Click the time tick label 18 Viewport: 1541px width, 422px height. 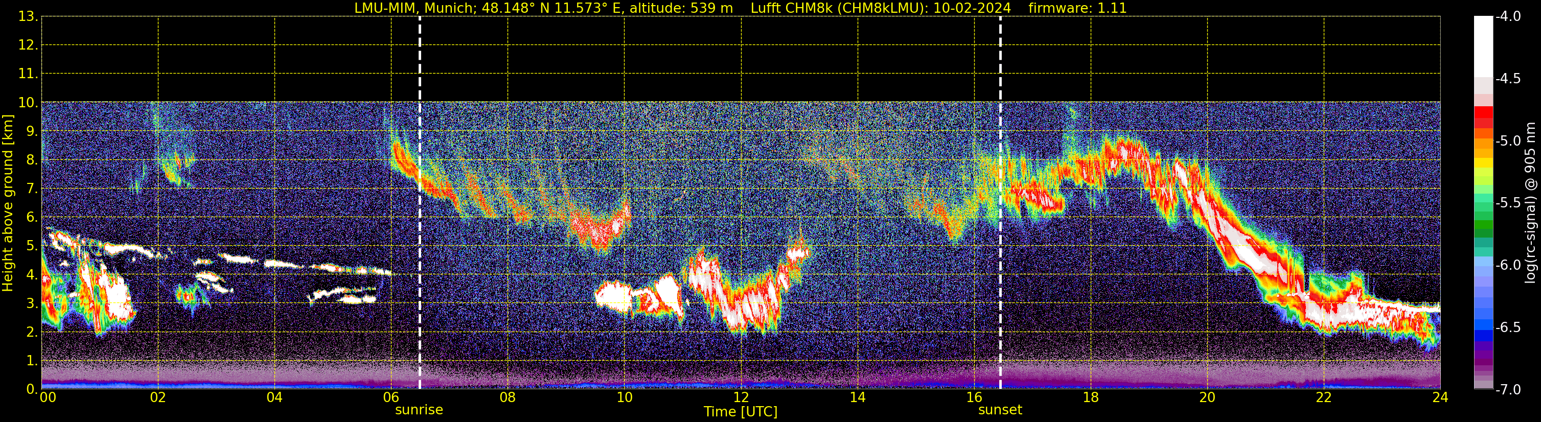tap(1091, 397)
